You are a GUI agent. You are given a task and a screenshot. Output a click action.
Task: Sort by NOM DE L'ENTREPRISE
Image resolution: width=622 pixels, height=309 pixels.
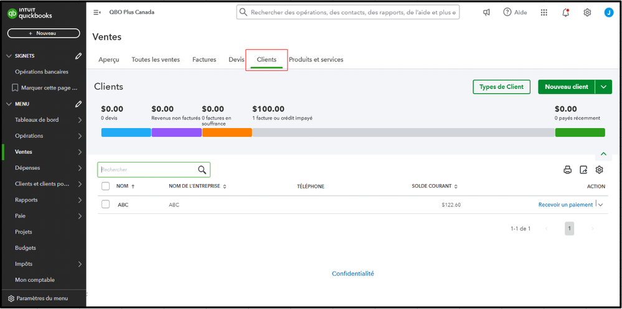pos(197,186)
